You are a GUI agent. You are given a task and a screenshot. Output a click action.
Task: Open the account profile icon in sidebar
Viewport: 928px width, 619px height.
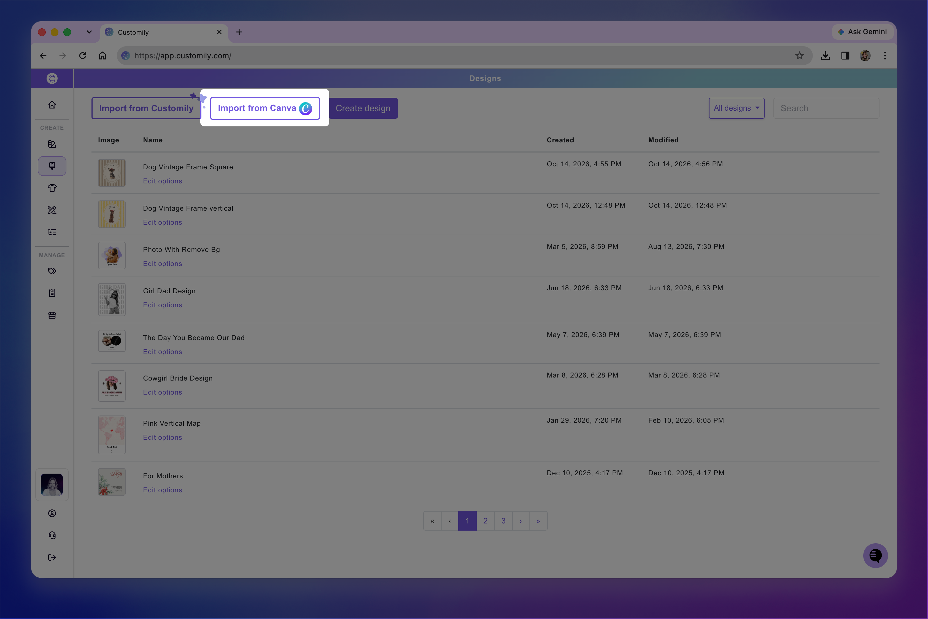(x=52, y=513)
